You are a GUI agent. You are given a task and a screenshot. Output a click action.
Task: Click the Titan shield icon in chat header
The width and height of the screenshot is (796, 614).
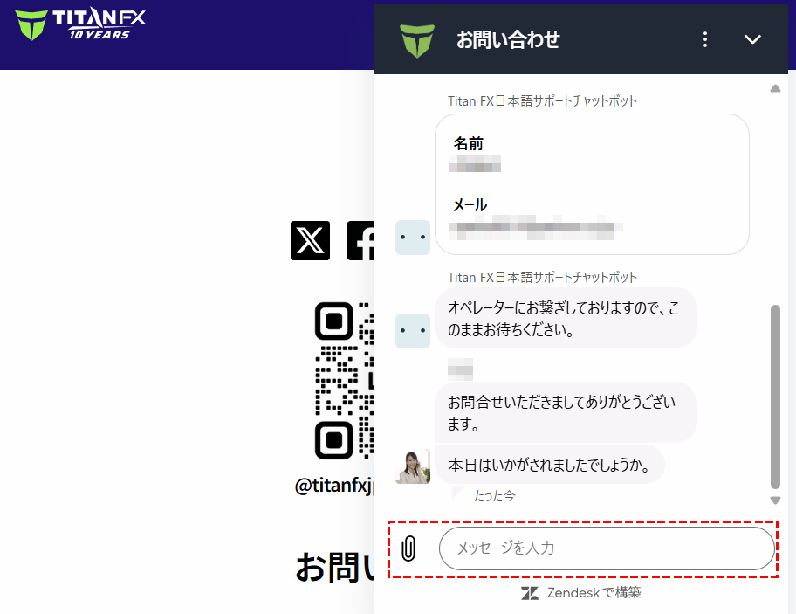(417, 41)
